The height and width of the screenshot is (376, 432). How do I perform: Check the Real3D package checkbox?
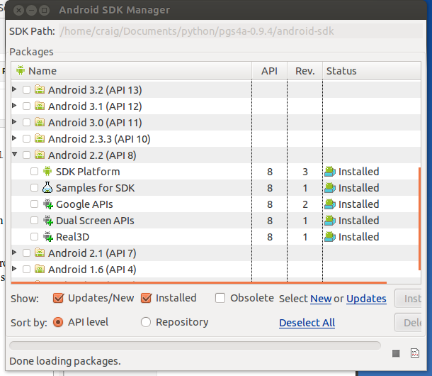[34, 236]
